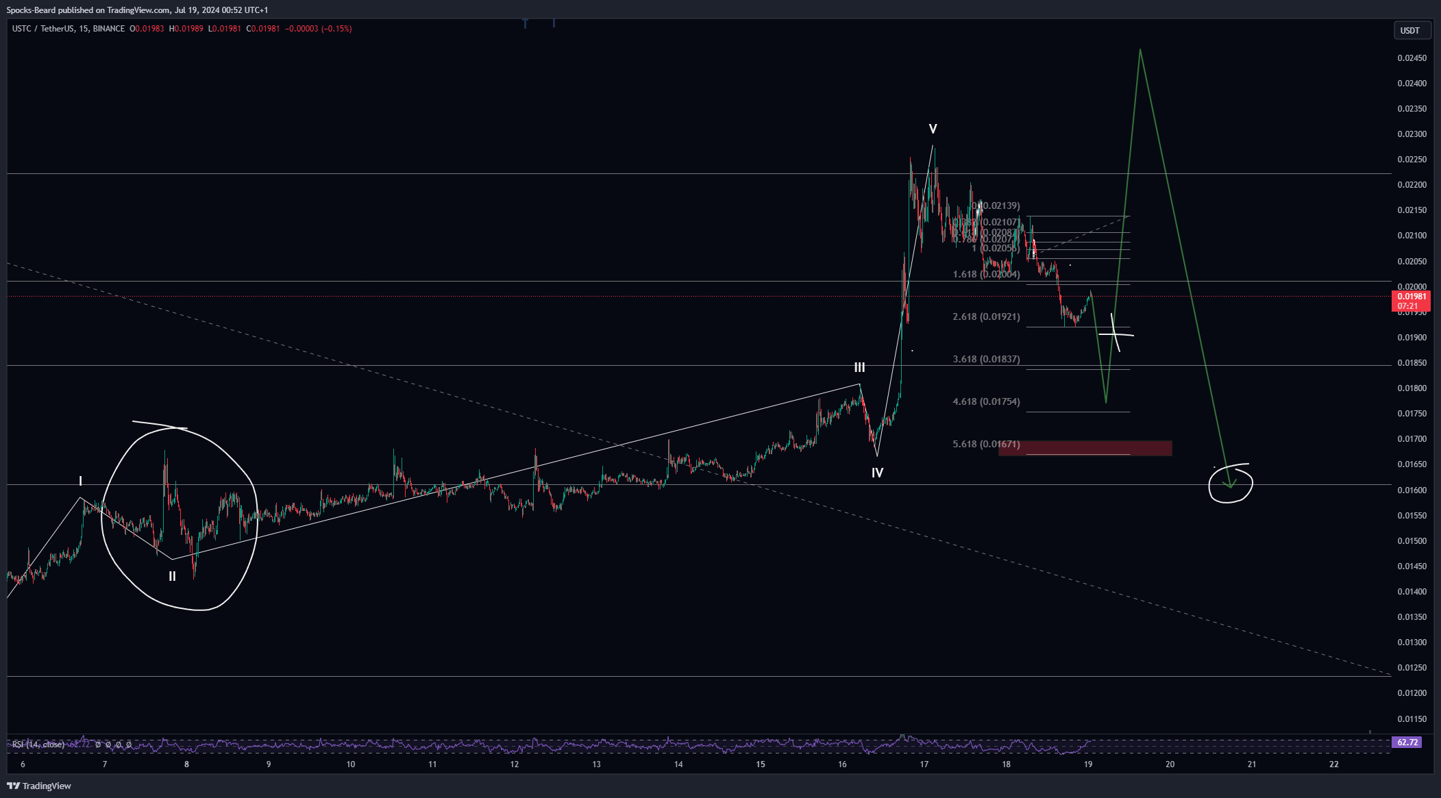Open the USDT currency selector button
Screen dimensions: 1441x798
point(1412,30)
